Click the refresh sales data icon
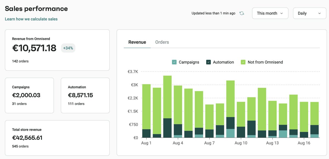Screen dimensions: 329x159 click(242, 13)
